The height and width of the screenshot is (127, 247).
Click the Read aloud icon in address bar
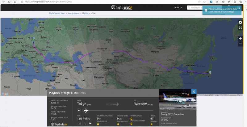click(x=199, y=2)
